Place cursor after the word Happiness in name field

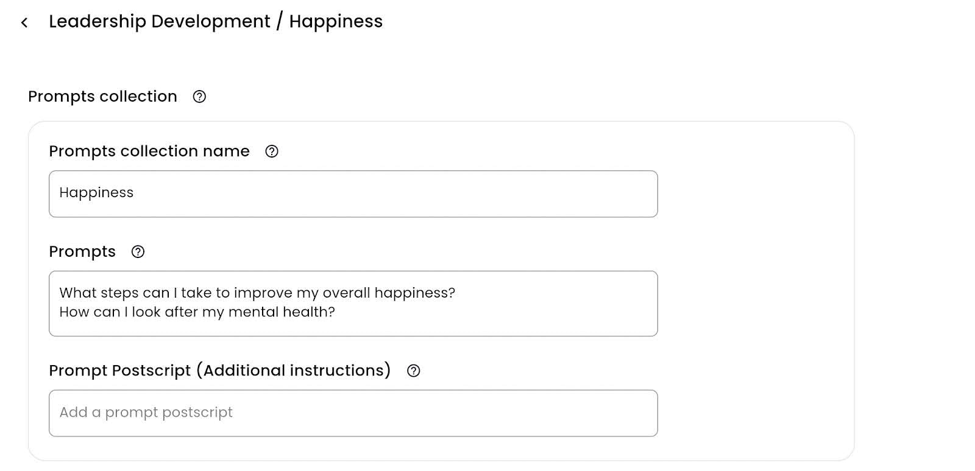[x=135, y=193]
